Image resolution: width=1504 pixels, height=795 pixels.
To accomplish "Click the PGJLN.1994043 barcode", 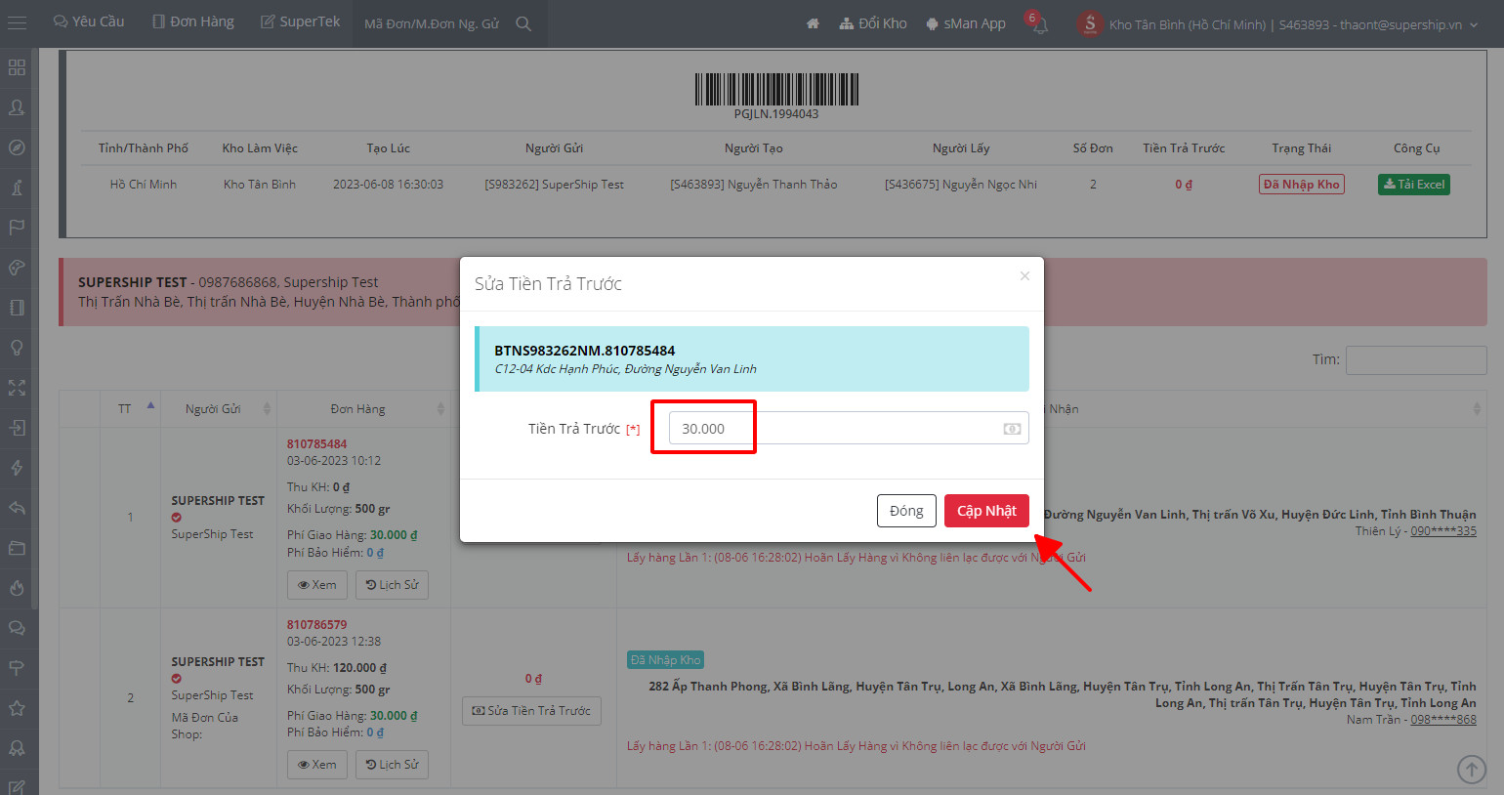I will pyautogui.click(x=776, y=90).
